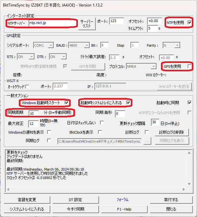Image resolution: width=197 pixels, height=217 pixels.
Task: Open the DT 設定 dialog
Action: click(x=76, y=200)
